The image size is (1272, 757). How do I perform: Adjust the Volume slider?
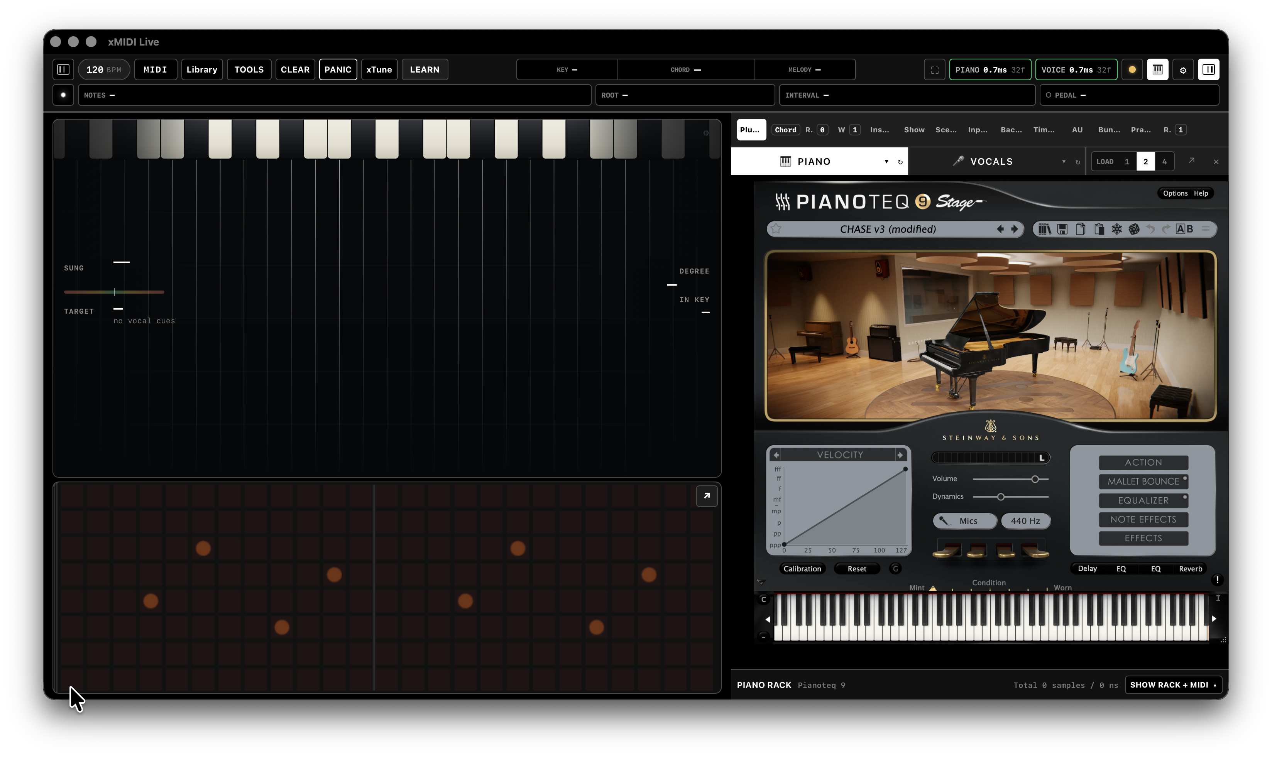[x=1010, y=479]
